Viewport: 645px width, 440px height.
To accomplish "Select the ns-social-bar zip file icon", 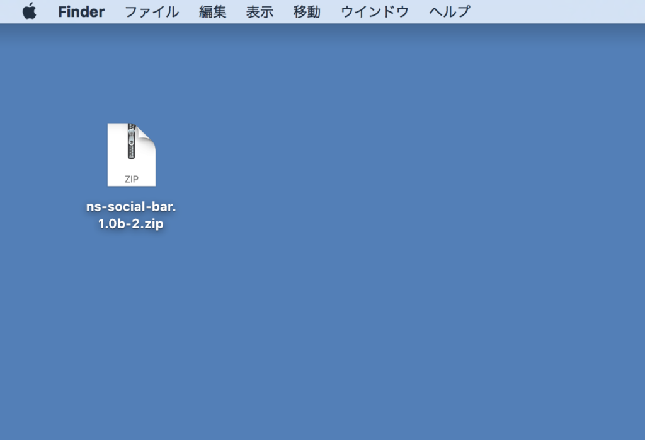I will (x=131, y=155).
